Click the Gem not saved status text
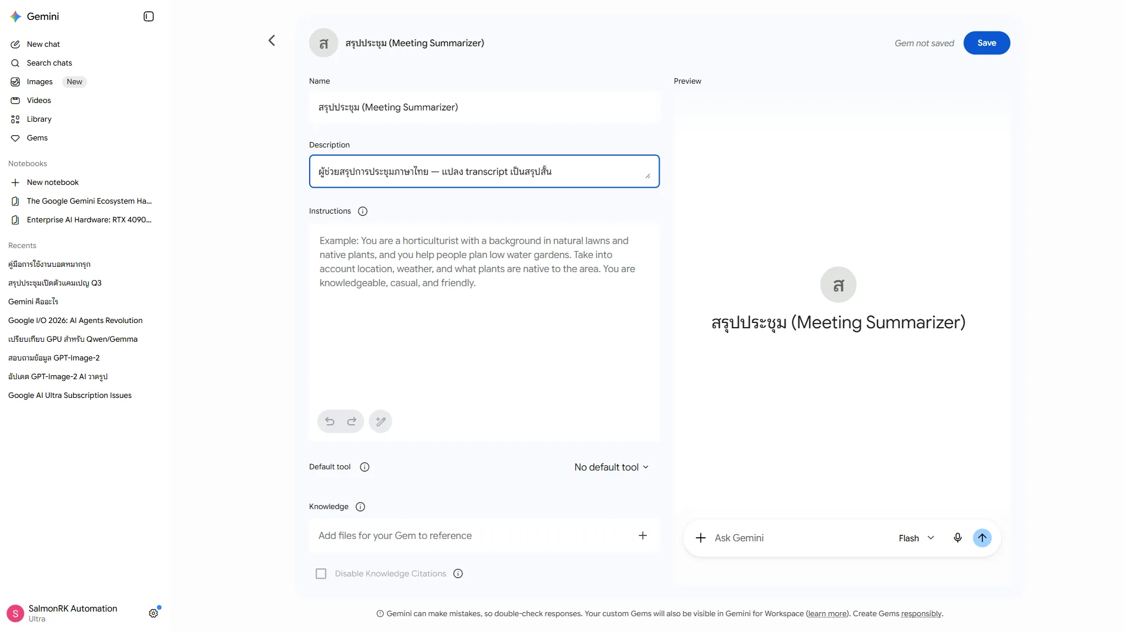Image resolution: width=1124 pixels, height=632 pixels. [924, 43]
